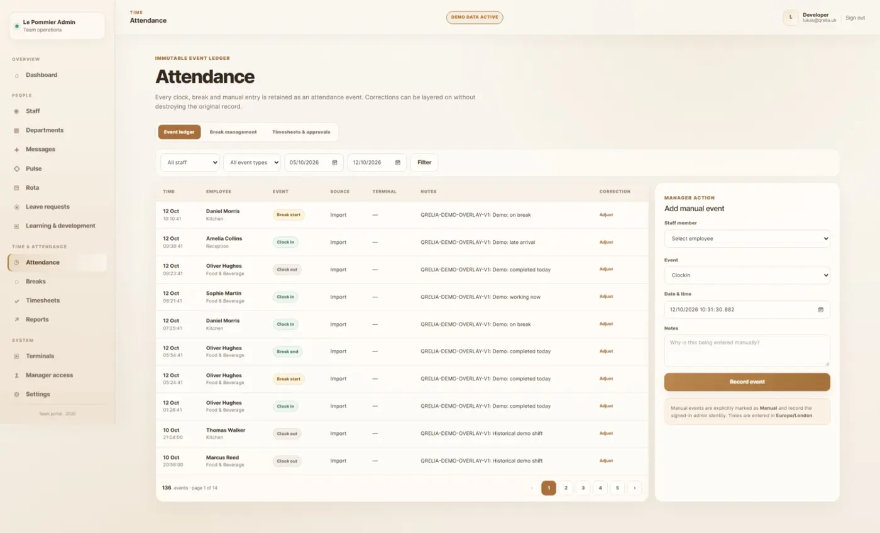
Task: Click the Departments sidebar icon
Action: 16,131
